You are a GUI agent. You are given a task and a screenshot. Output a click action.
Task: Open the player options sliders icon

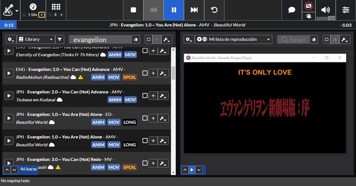346,10
